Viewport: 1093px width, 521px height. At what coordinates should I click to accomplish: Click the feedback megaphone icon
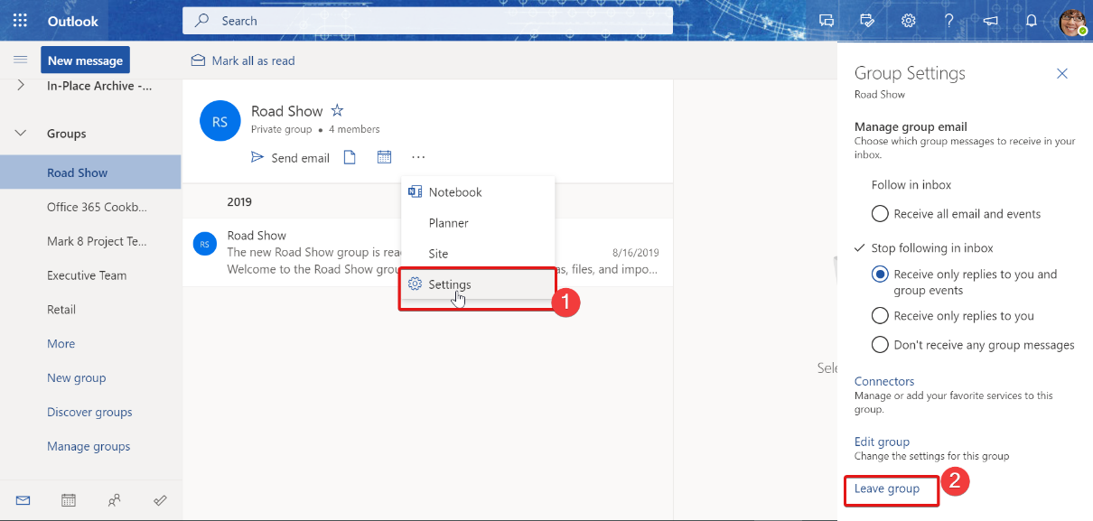tap(989, 20)
